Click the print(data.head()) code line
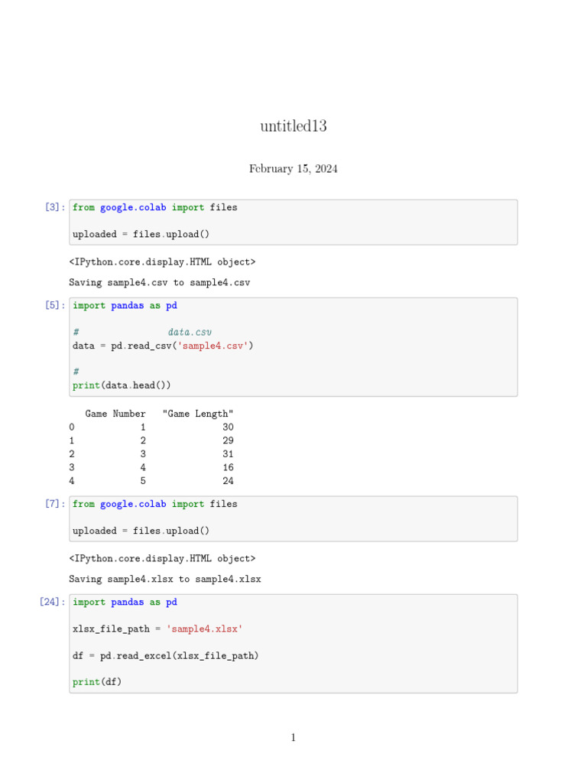Image resolution: width=587 pixels, height=783 pixels. 122,385
